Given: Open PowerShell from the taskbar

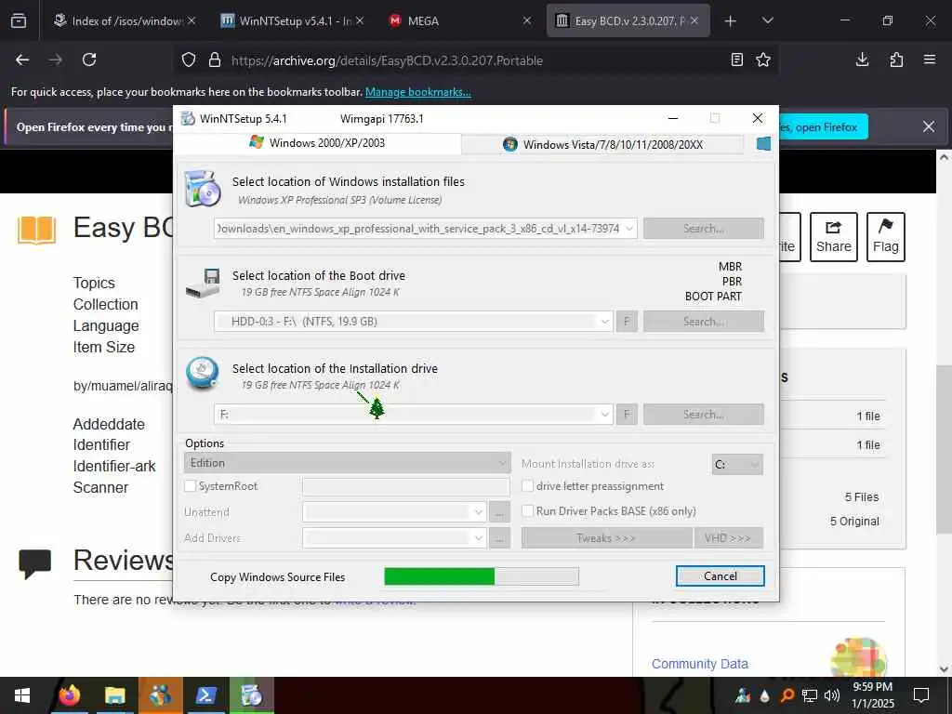Looking at the screenshot, I should tap(205, 695).
